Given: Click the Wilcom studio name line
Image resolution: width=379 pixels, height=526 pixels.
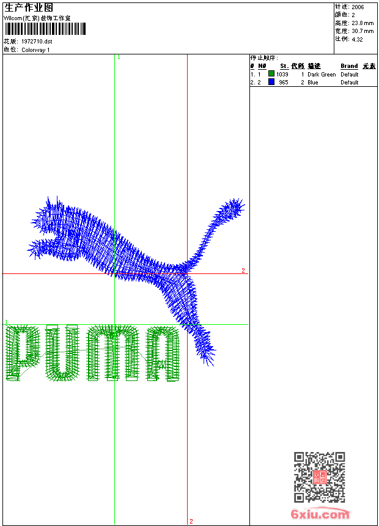Looking at the screenshot, I should point(37,18).
